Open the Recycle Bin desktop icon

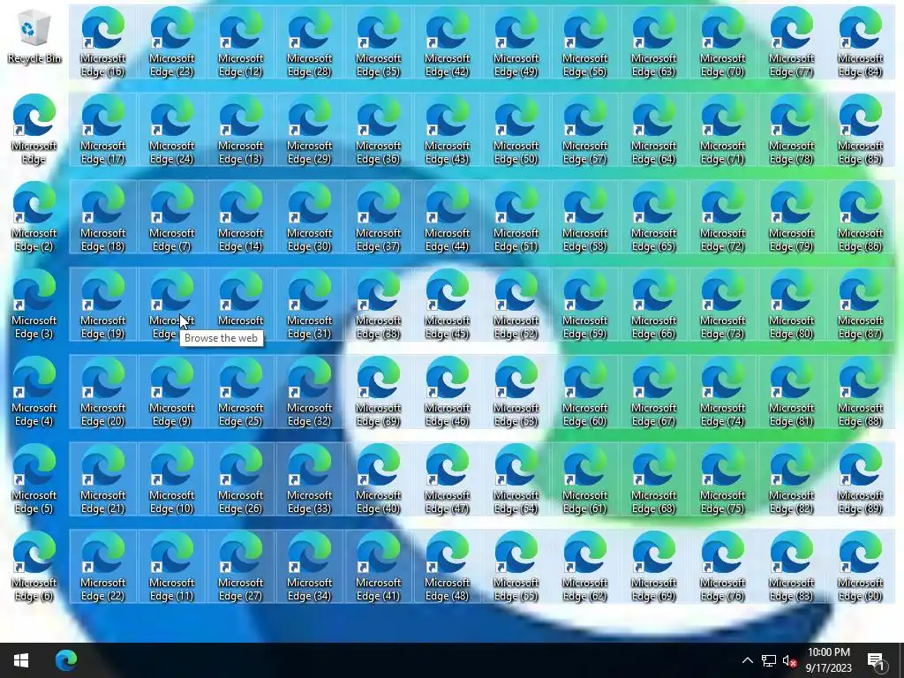(x=34, y=36)
